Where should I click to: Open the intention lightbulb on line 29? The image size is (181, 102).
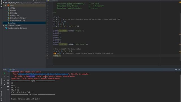click(55, 54)
